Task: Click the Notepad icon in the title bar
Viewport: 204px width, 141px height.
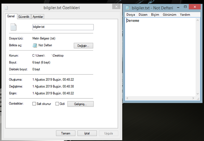Action: pyautogui.click(x=128, y=8)
